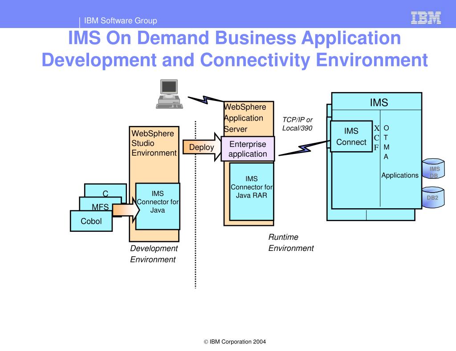Select the C box behind MFS
The image size is (456, 351).
[106, 190]
